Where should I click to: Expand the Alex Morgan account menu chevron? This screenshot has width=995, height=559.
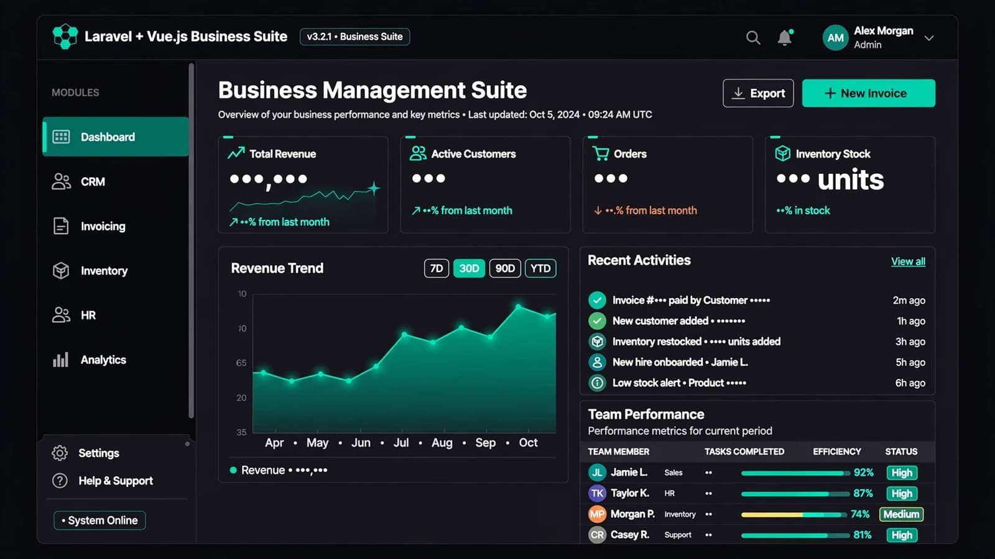tap(929, 38)
